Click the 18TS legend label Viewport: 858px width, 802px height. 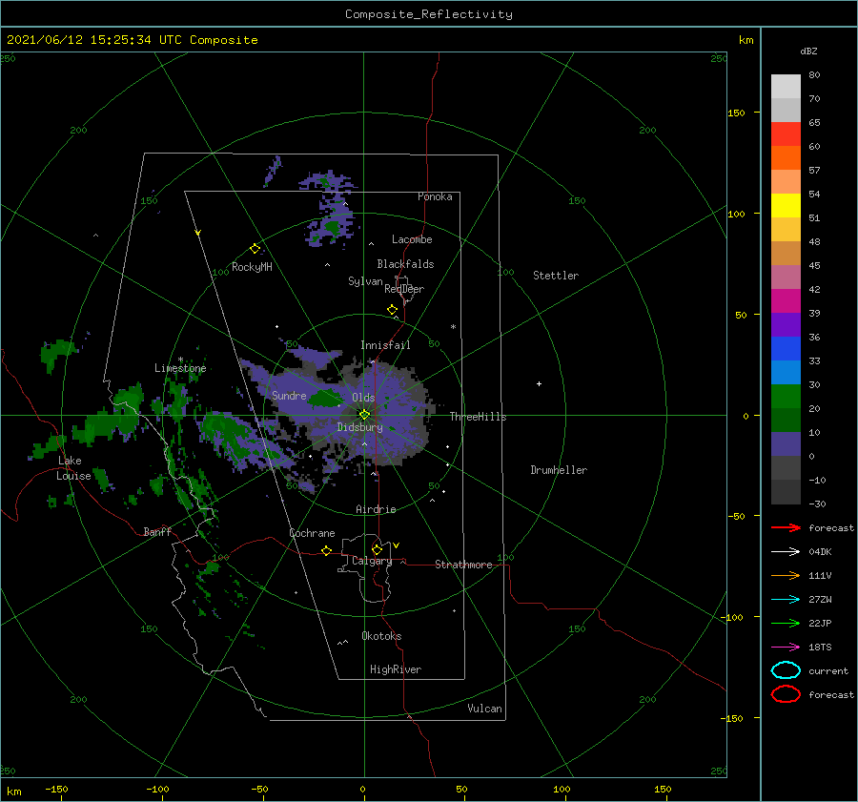(x=820, y=648)
